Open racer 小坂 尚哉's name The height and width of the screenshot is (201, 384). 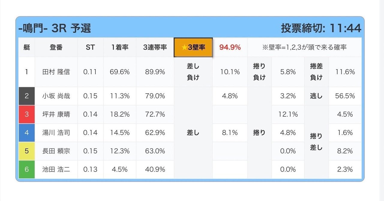pyautogui.click(x=56, y=96)
